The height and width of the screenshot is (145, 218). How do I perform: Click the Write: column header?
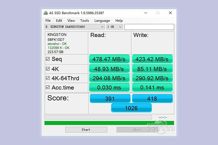141,35
